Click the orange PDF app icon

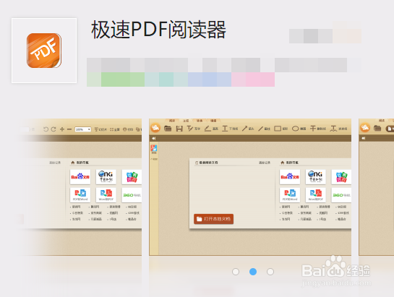coord(44,51)
